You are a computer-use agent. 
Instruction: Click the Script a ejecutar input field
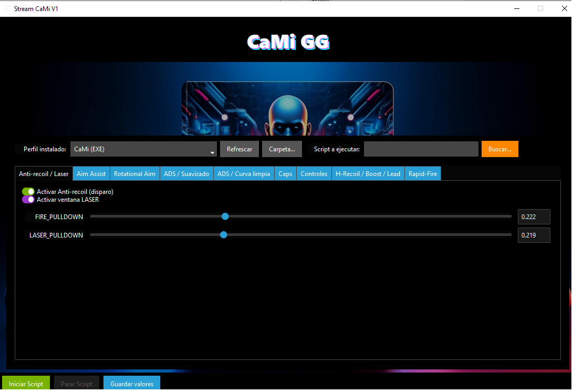(421, 149)
